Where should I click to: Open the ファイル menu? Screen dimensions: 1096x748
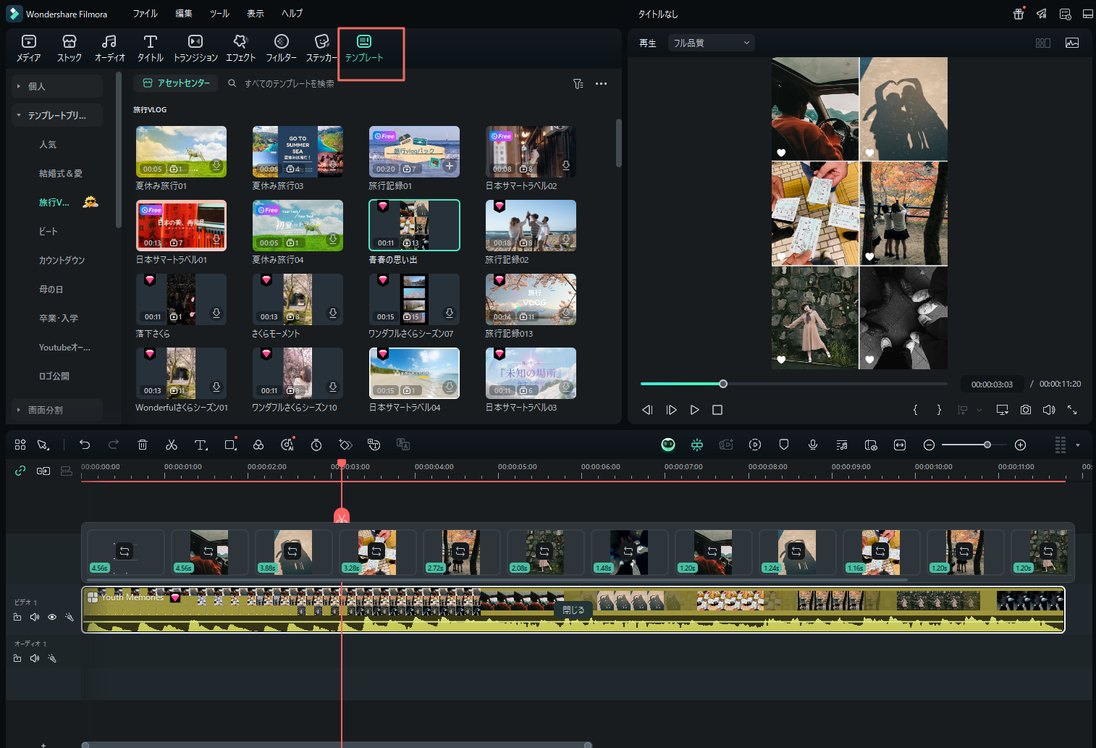tap(145, 14)
